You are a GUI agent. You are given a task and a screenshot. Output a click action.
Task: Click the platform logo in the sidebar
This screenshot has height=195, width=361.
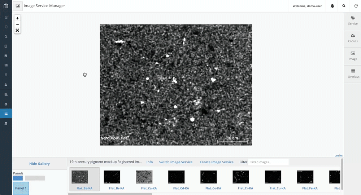pyautogui.click(x=6, y=6)
